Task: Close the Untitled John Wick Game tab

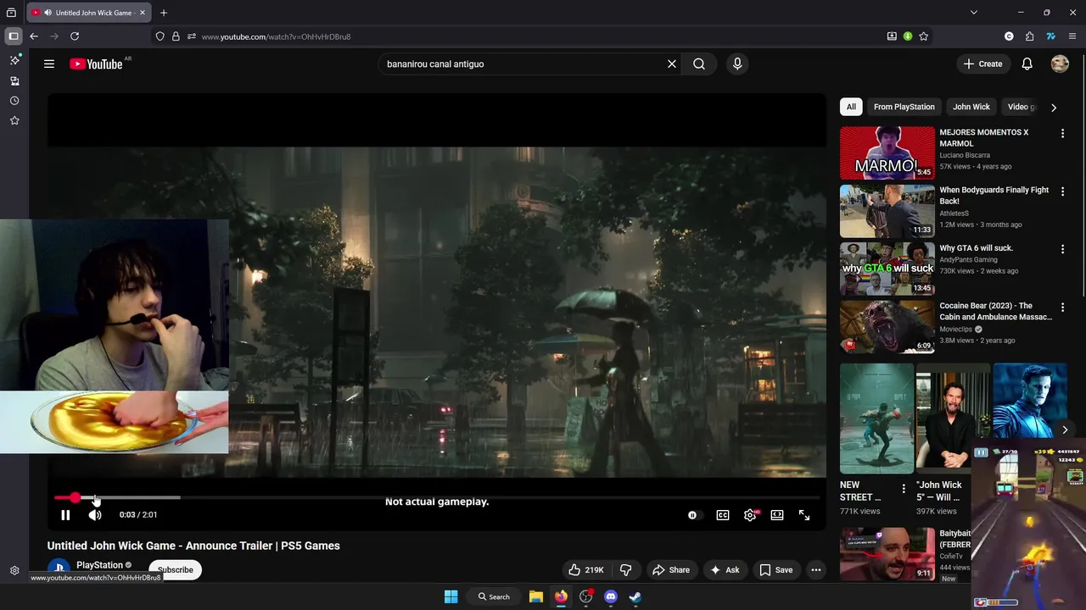Action: [143, 13]
